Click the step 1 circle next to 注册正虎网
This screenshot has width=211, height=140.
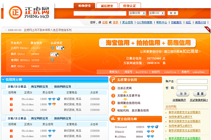click(113, 88)
